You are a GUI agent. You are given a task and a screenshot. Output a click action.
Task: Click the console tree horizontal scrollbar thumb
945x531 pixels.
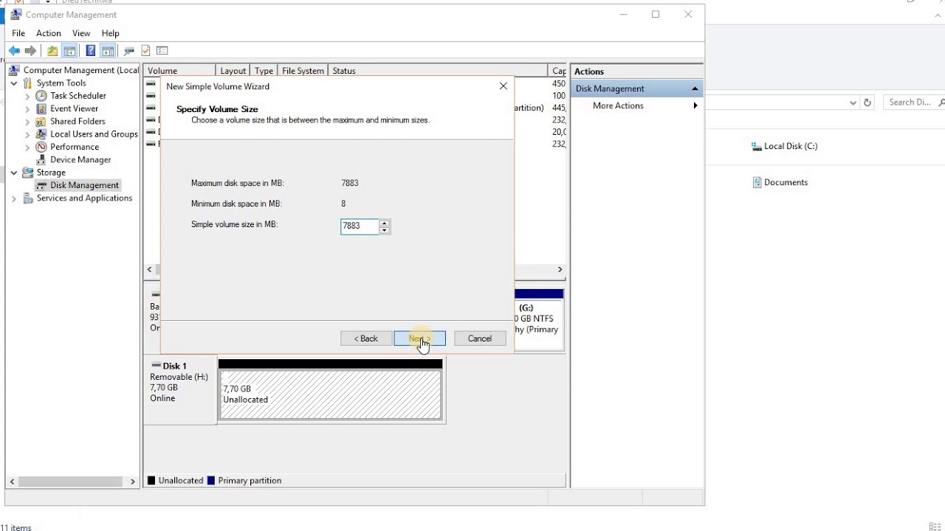71,482
